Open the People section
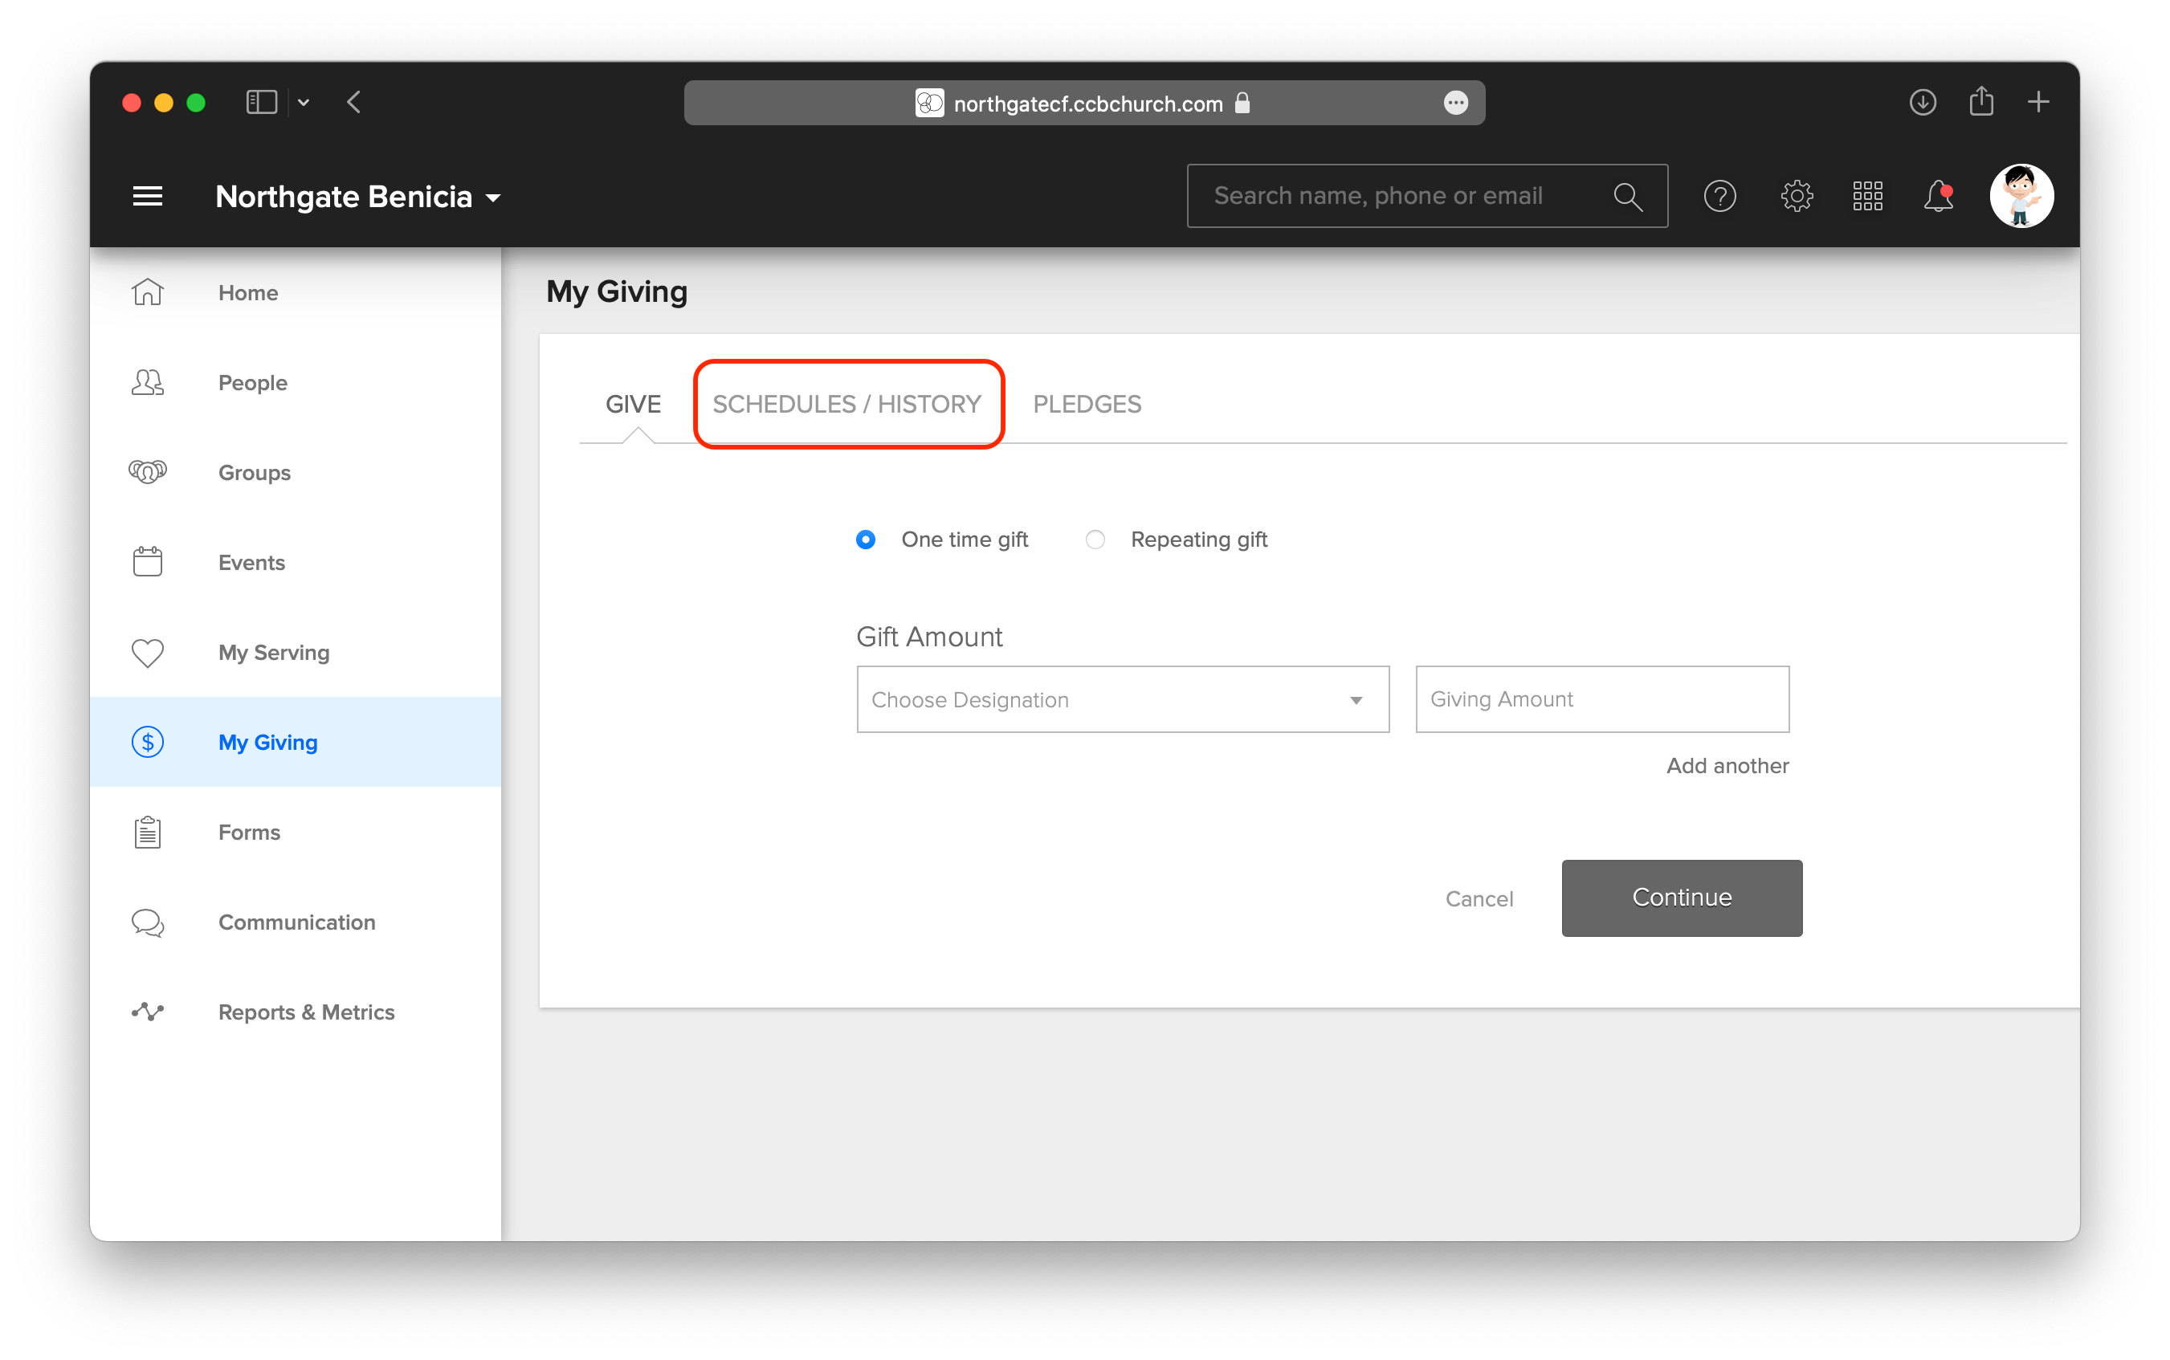2170x1360 pixels. coord(254,381)
